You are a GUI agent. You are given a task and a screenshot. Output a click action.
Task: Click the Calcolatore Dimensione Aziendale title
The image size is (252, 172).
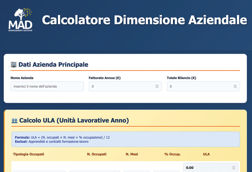tap(144, 20)
